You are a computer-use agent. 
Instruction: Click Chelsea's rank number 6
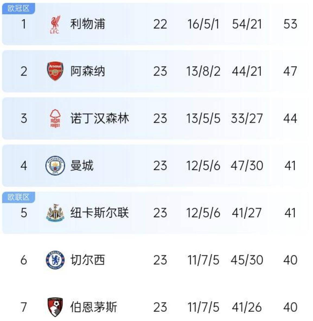24,260
